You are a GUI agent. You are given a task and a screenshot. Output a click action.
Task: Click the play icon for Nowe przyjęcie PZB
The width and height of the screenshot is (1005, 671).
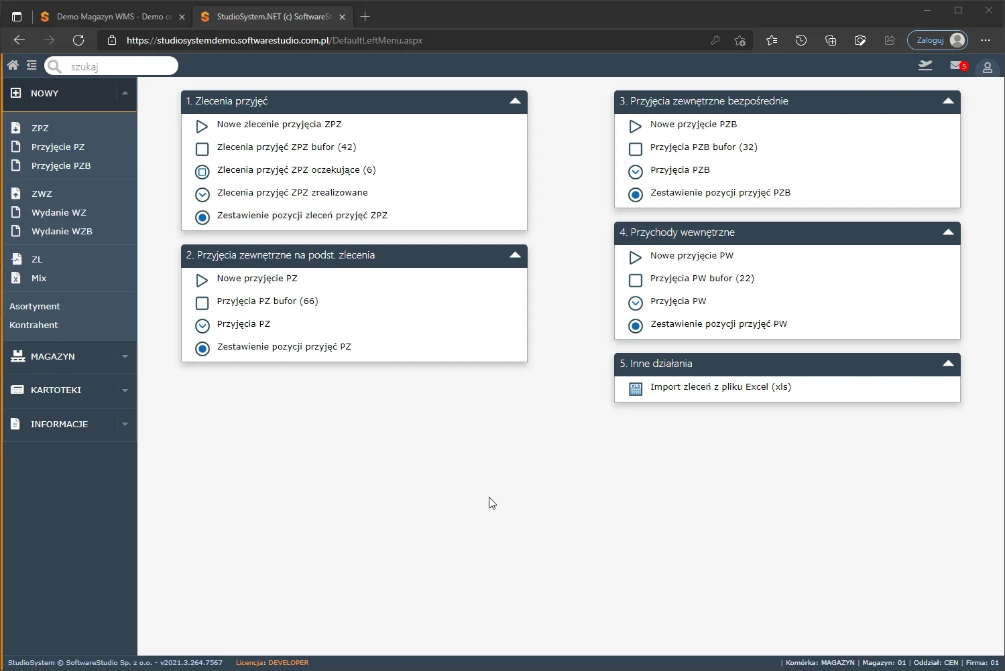(635, 126)
